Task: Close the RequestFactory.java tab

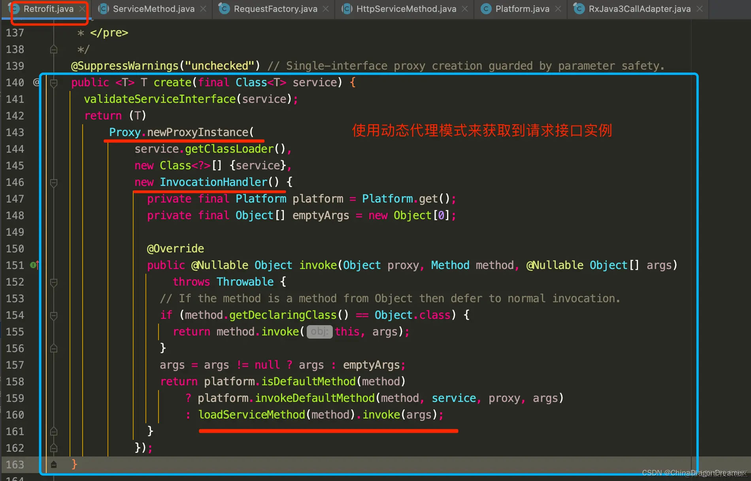Action: (326, 9)
